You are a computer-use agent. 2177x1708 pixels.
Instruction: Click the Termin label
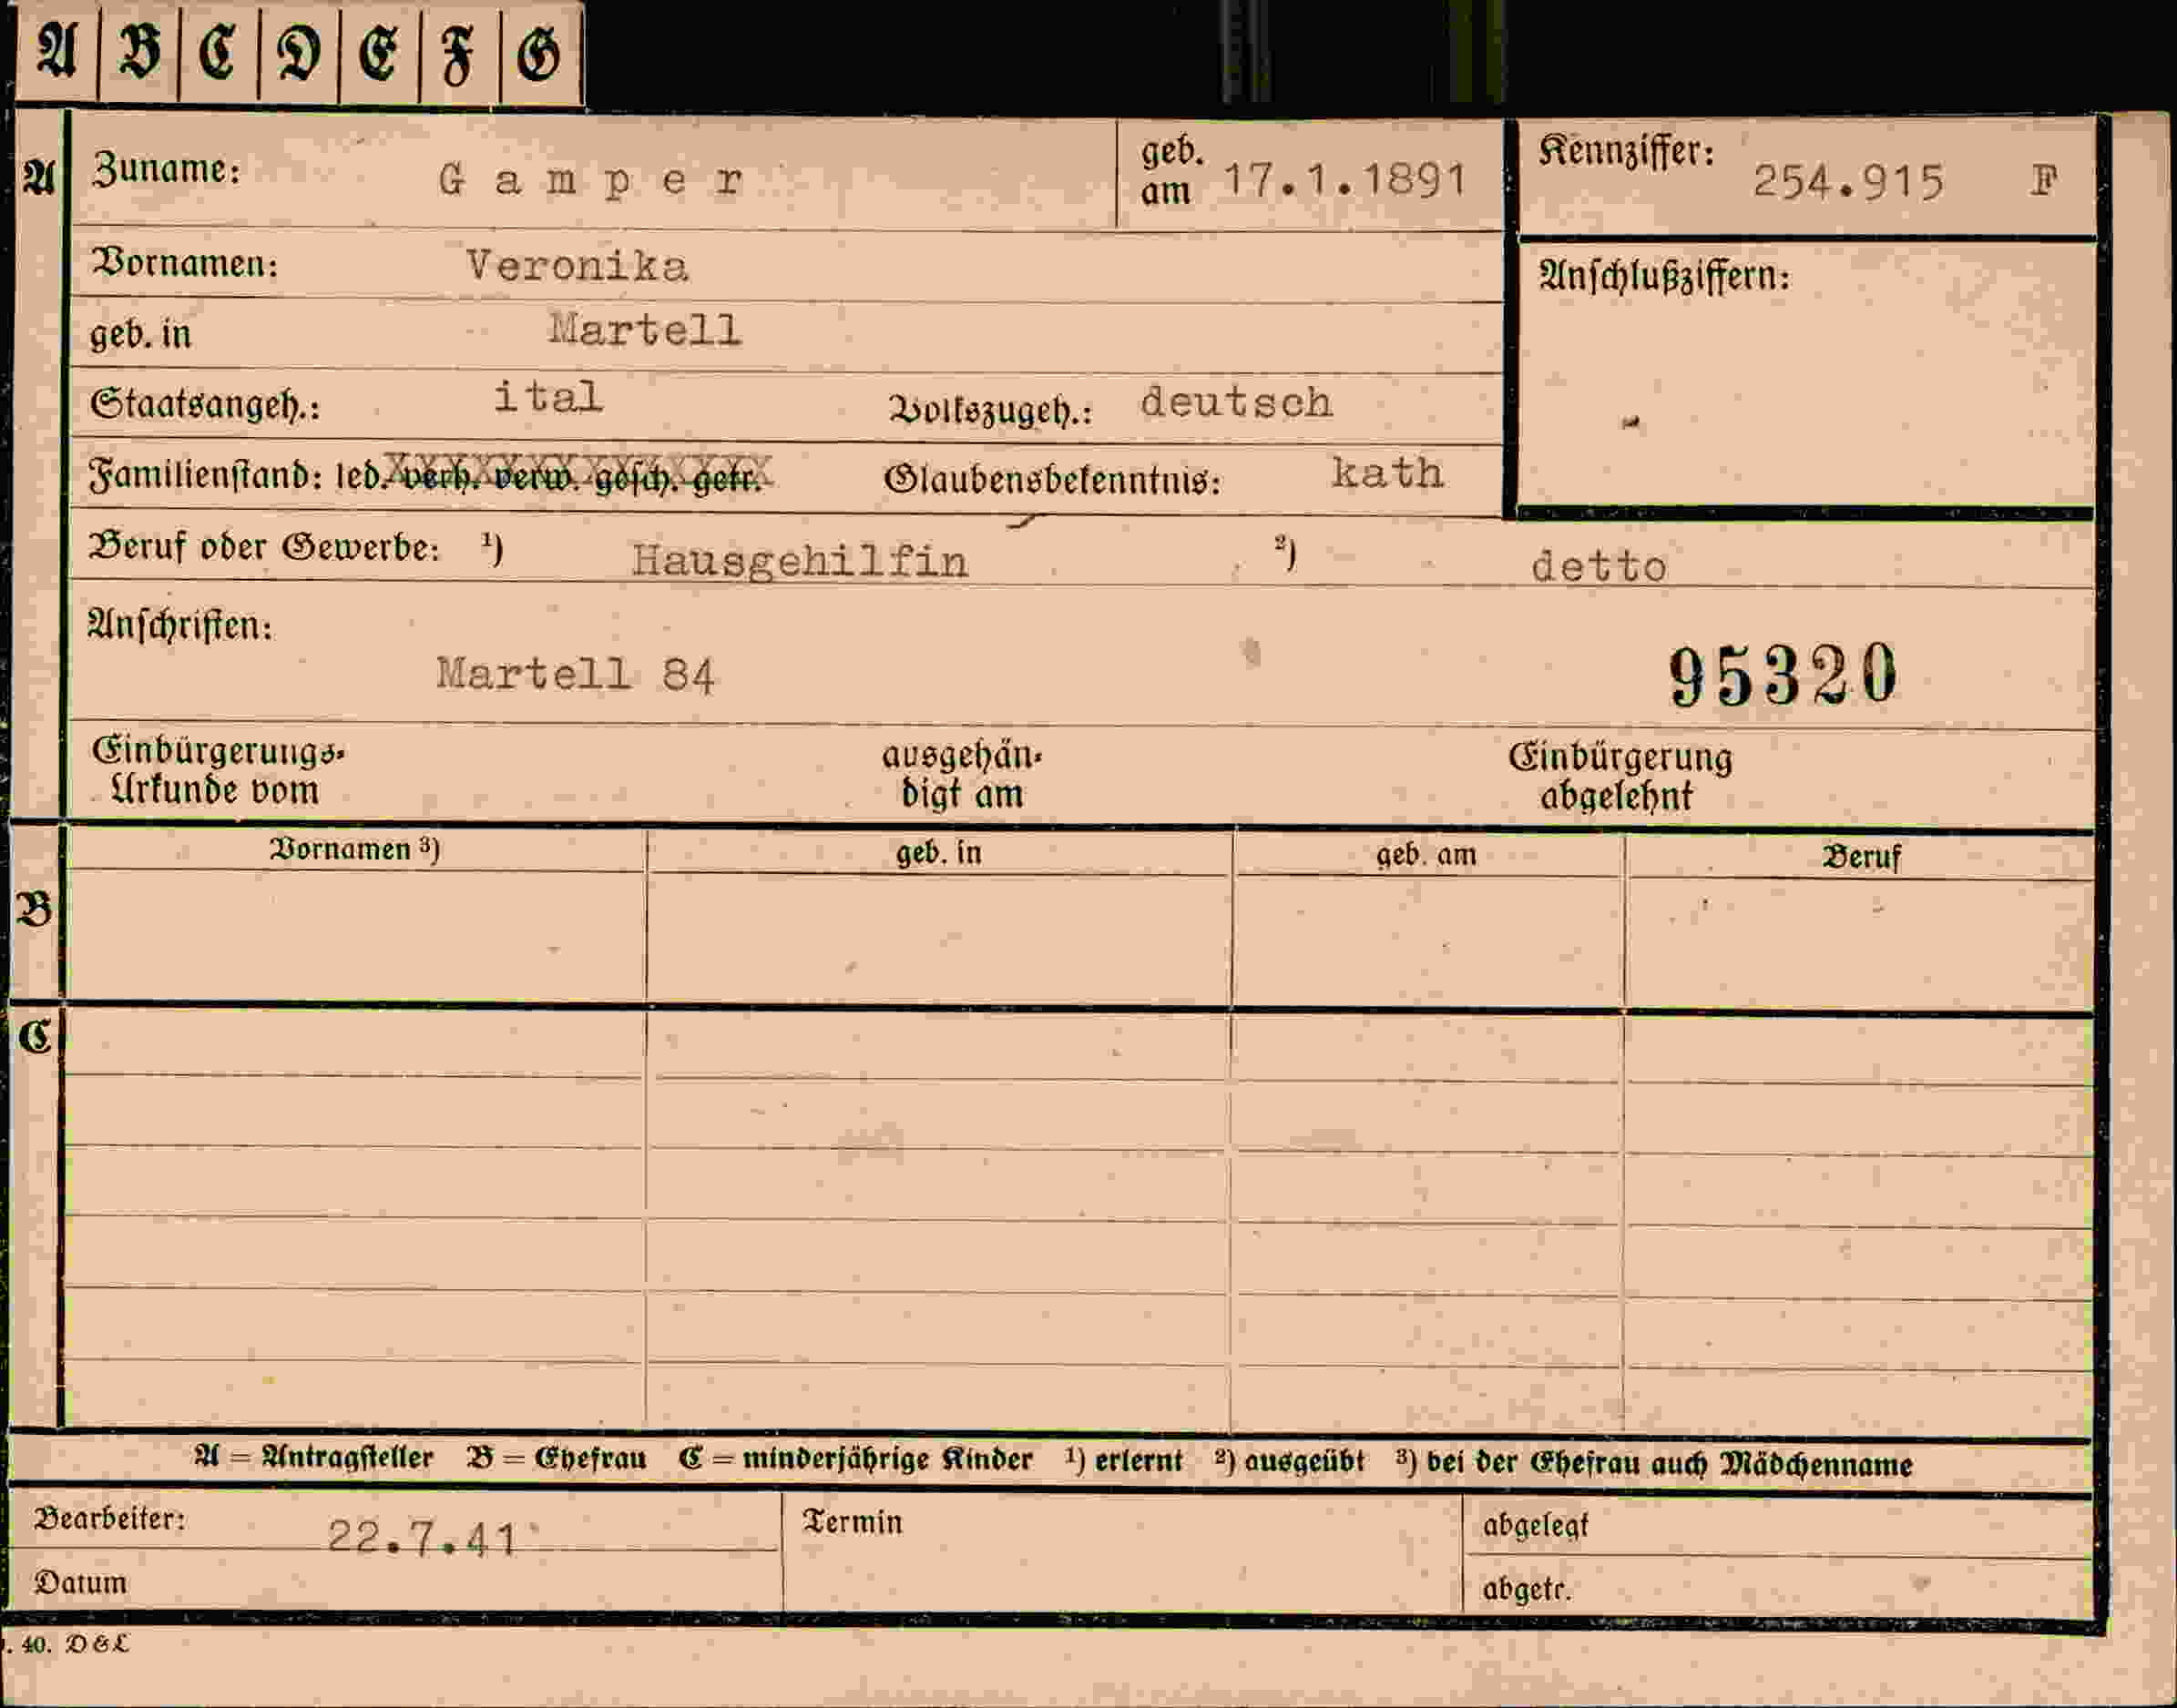pyautogui.click(x=853, y=1523)
